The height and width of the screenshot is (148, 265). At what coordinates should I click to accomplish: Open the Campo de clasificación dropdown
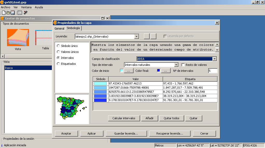pyautogui.click(x=214, y=59)
